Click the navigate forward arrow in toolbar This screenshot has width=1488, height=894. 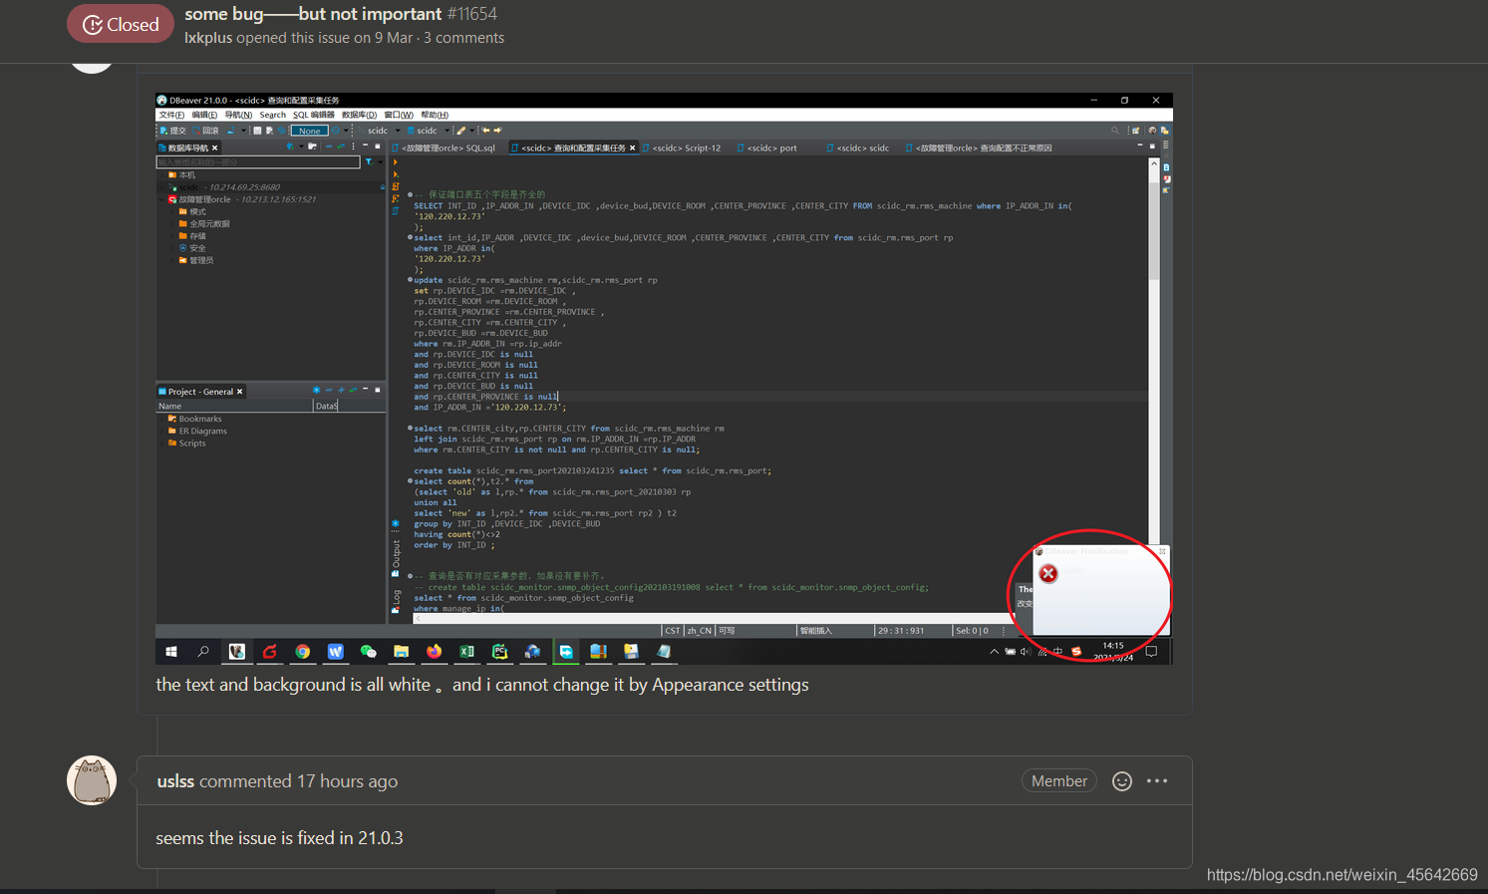[497, 131]
